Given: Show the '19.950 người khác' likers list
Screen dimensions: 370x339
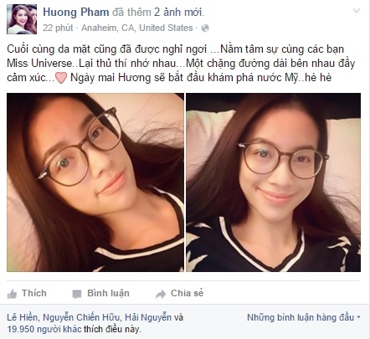Looking at the screenshot, I should tap(44, 329).
